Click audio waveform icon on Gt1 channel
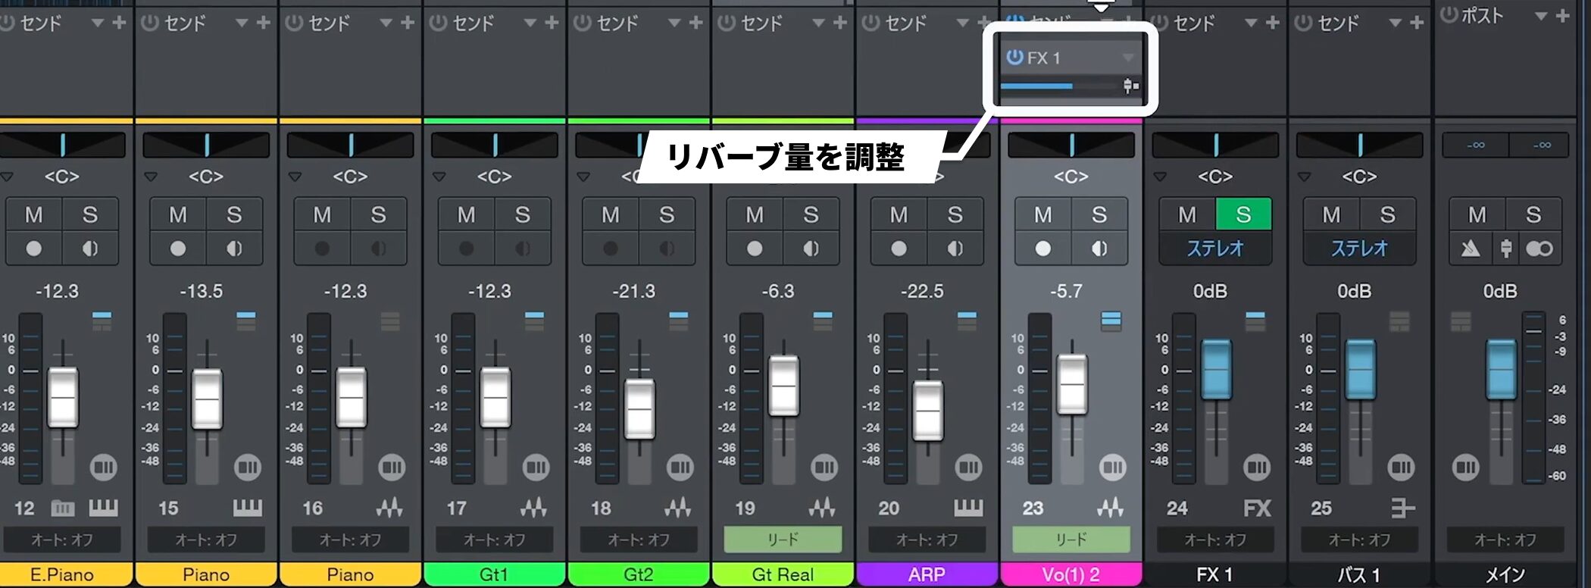This screenshot has width=1591, height=588. click(533, 508)
